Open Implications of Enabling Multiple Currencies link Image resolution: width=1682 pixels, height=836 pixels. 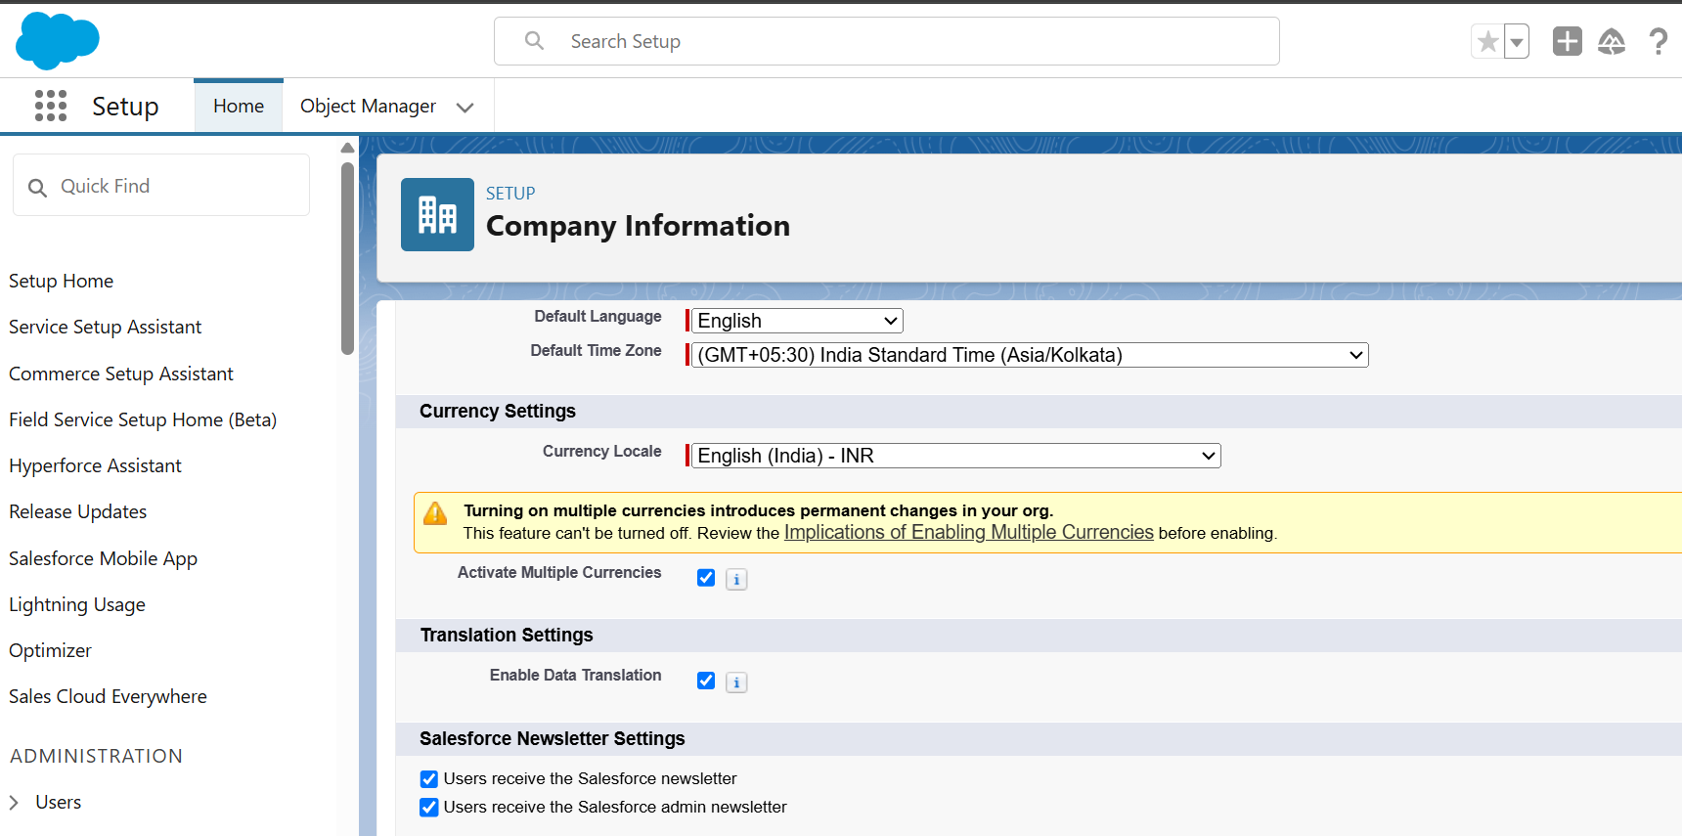click(x=968, y=533)
